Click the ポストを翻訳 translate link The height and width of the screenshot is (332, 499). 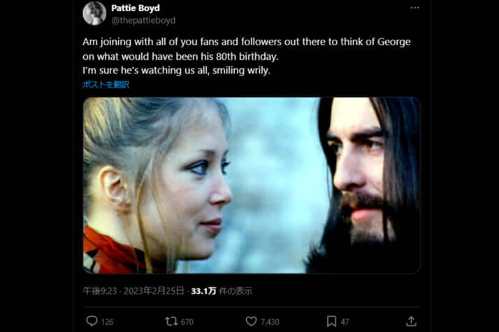coord(106,84)
